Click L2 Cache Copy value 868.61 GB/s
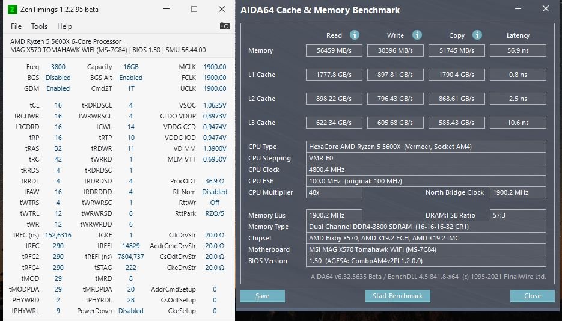This screenshot has width=562, height=321. pos(457,99)
